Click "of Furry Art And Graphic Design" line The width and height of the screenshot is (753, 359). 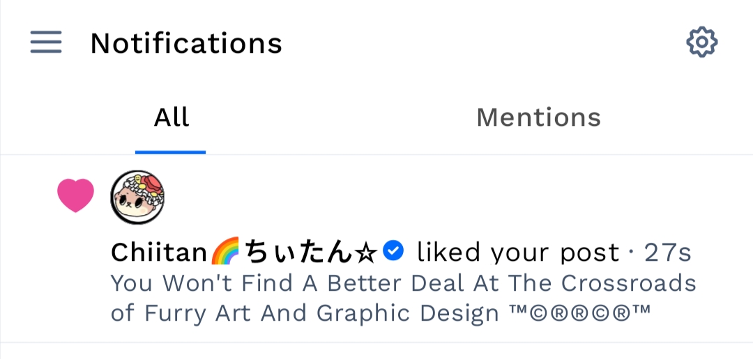tap(305, 314)
